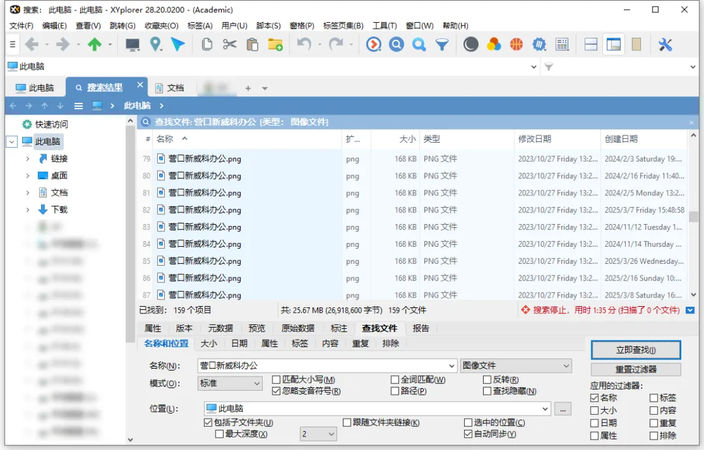Enable 跟随文件夹链接 checkbox

[347, 423]
